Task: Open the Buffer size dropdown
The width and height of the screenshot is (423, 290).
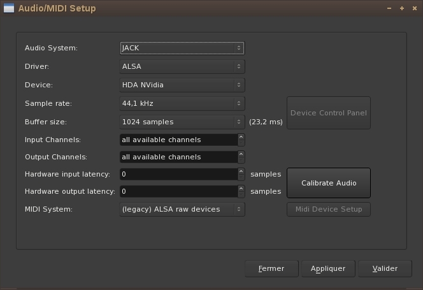Action: point(182,121)
